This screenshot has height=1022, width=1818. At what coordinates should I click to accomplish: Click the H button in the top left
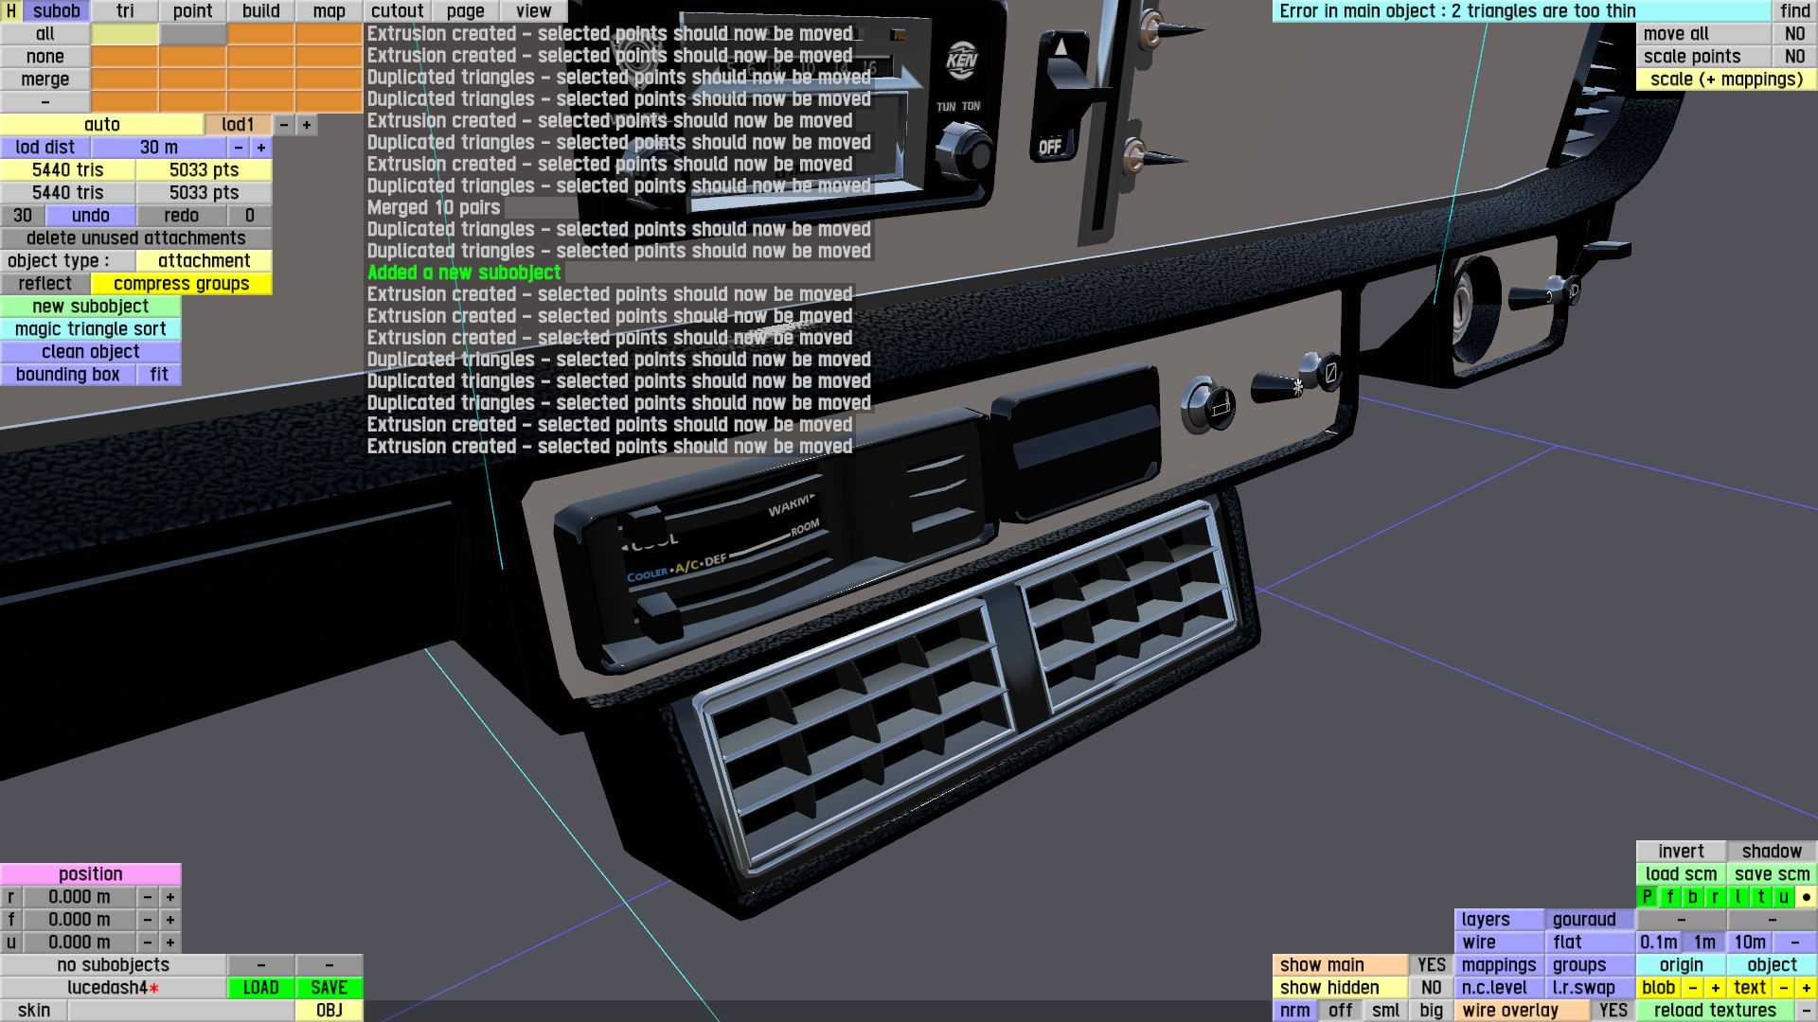pos(10,11)
